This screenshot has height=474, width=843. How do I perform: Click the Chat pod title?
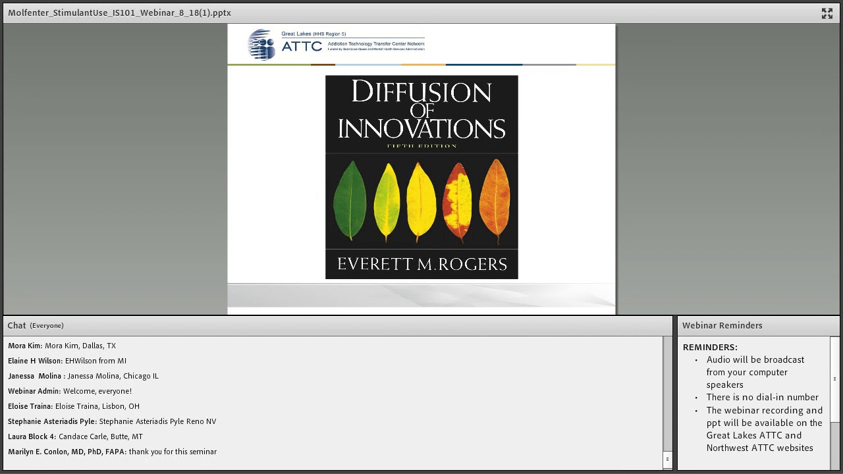click(x=17, y=325)
